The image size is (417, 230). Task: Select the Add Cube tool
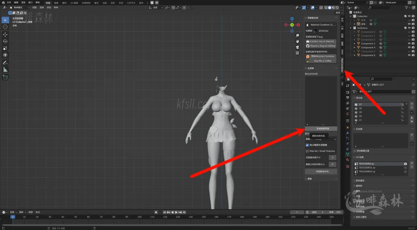[x=5, y=77]
